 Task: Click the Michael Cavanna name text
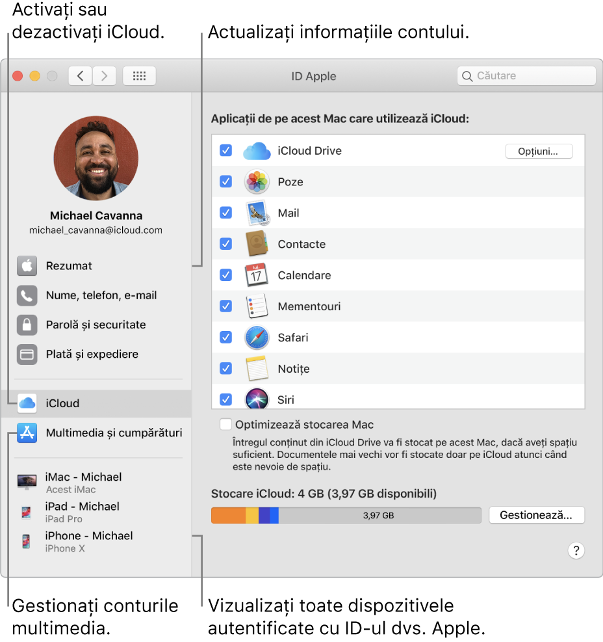[x=96, y=216]
